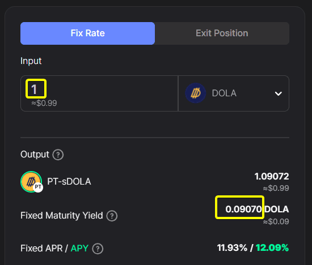The image size is (312, 265).
Task: Click the Fixed Maturity Yield label
Action: (x=62, y=216)
